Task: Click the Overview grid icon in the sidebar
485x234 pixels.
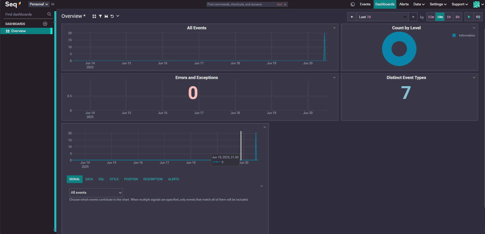Action: click(x=8, y=31)
